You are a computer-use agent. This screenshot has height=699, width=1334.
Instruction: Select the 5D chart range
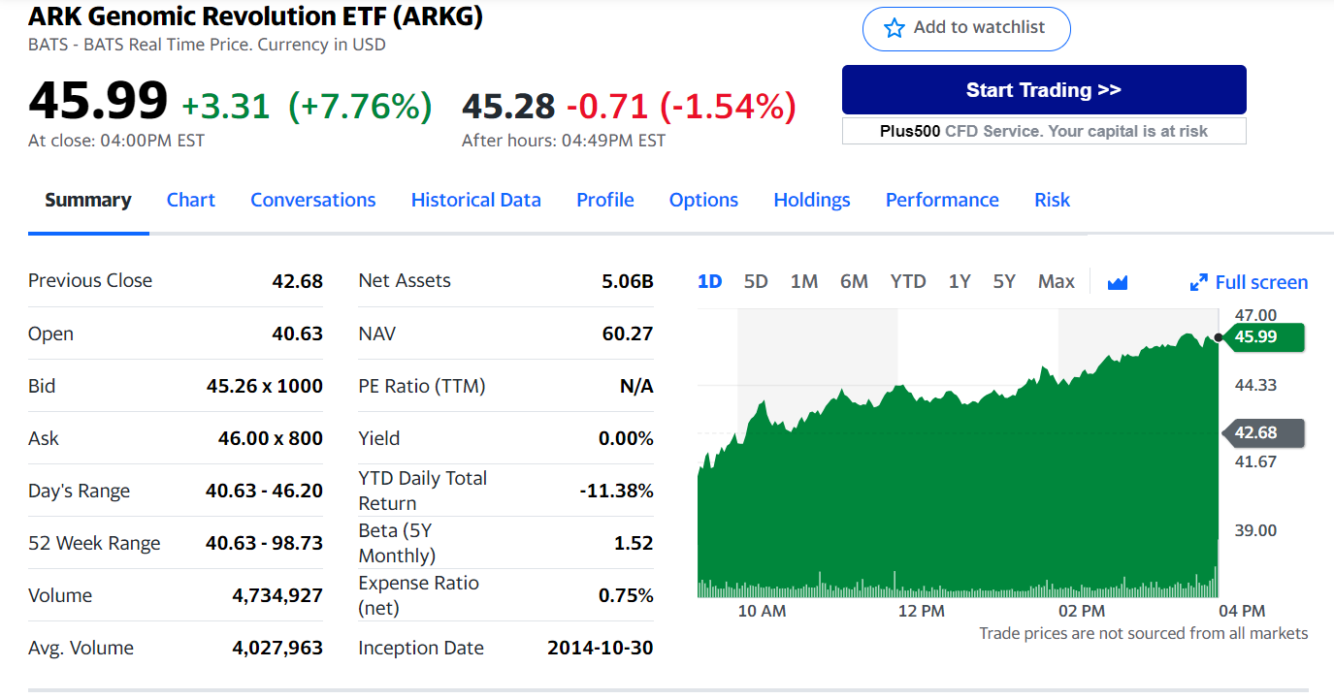pos(756,281)
